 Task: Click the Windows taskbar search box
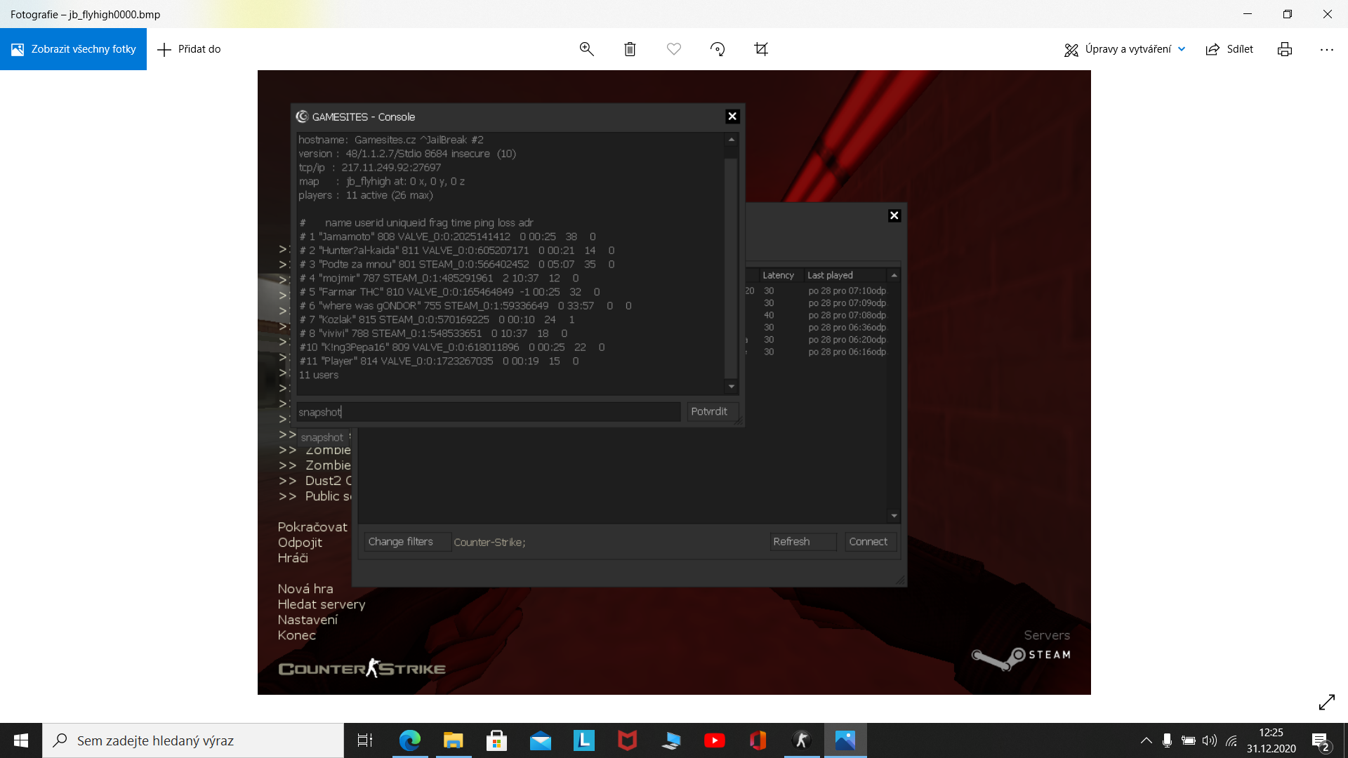pyautogui.click(x=193, y=740)
